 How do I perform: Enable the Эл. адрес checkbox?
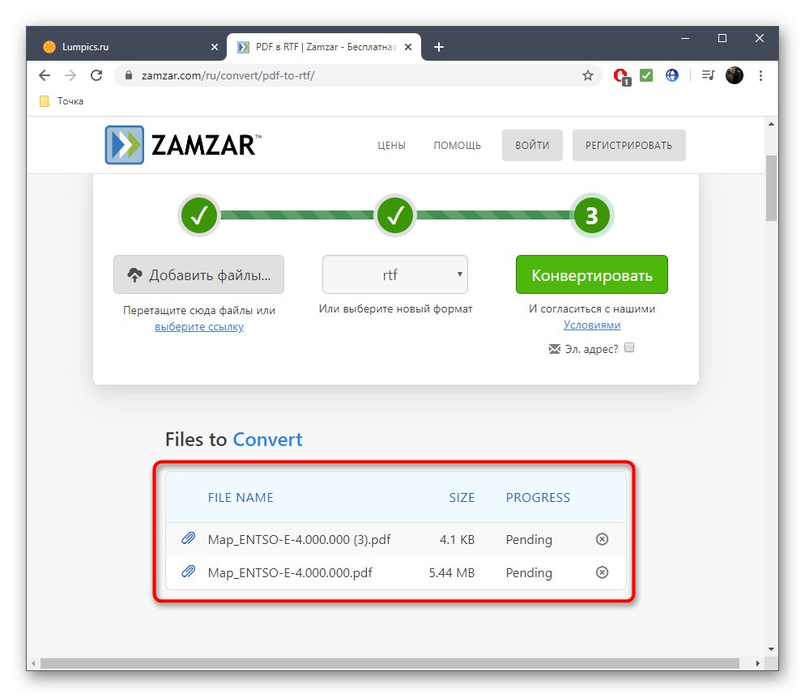click(629, 348)
